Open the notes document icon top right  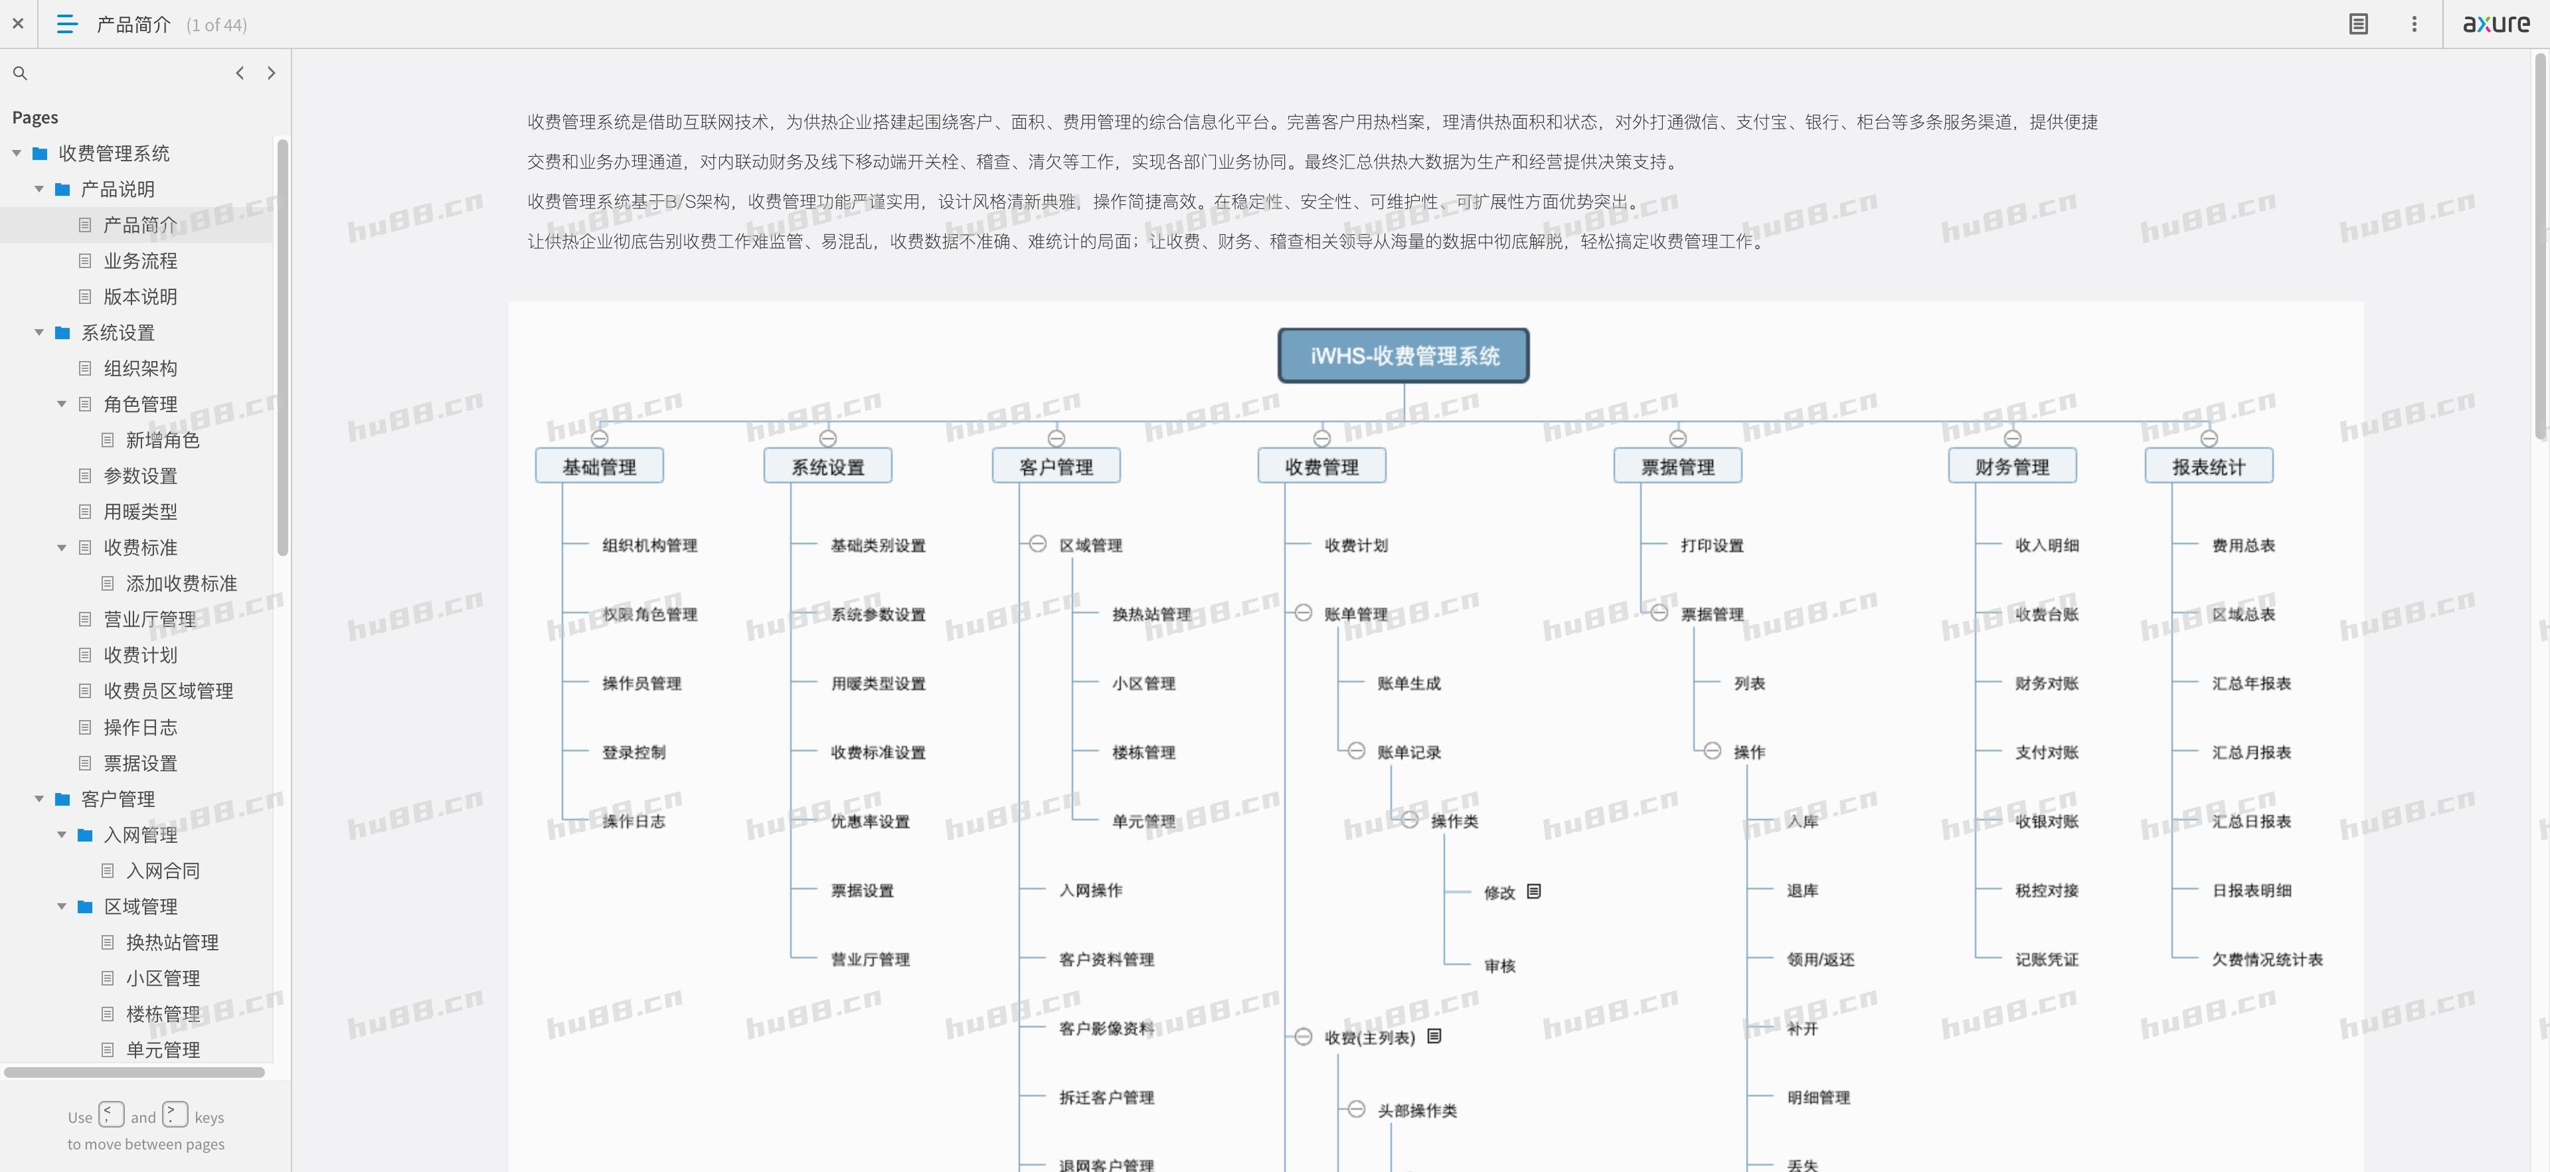click(x=2358, y=24)
